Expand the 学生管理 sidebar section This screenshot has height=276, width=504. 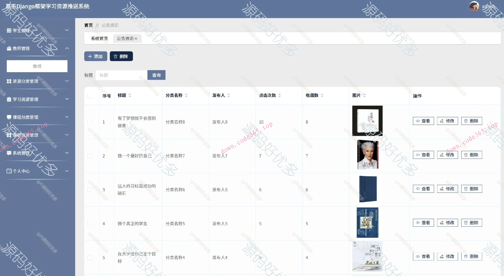tap(67, 30)
